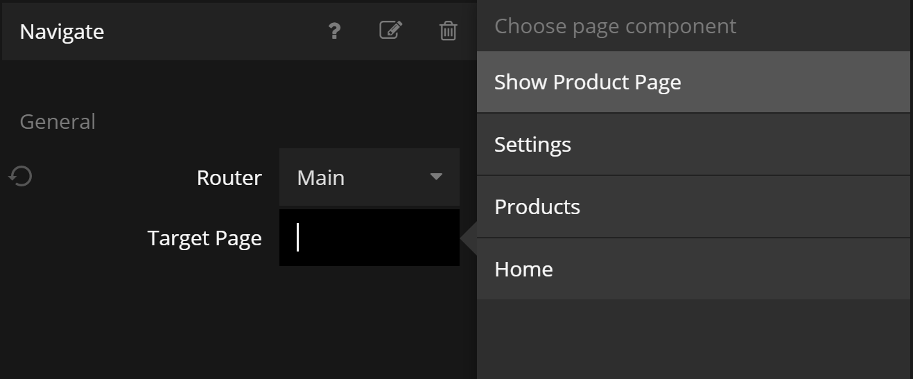
Task: Click the General section header
Action: (x=58, y=122)
